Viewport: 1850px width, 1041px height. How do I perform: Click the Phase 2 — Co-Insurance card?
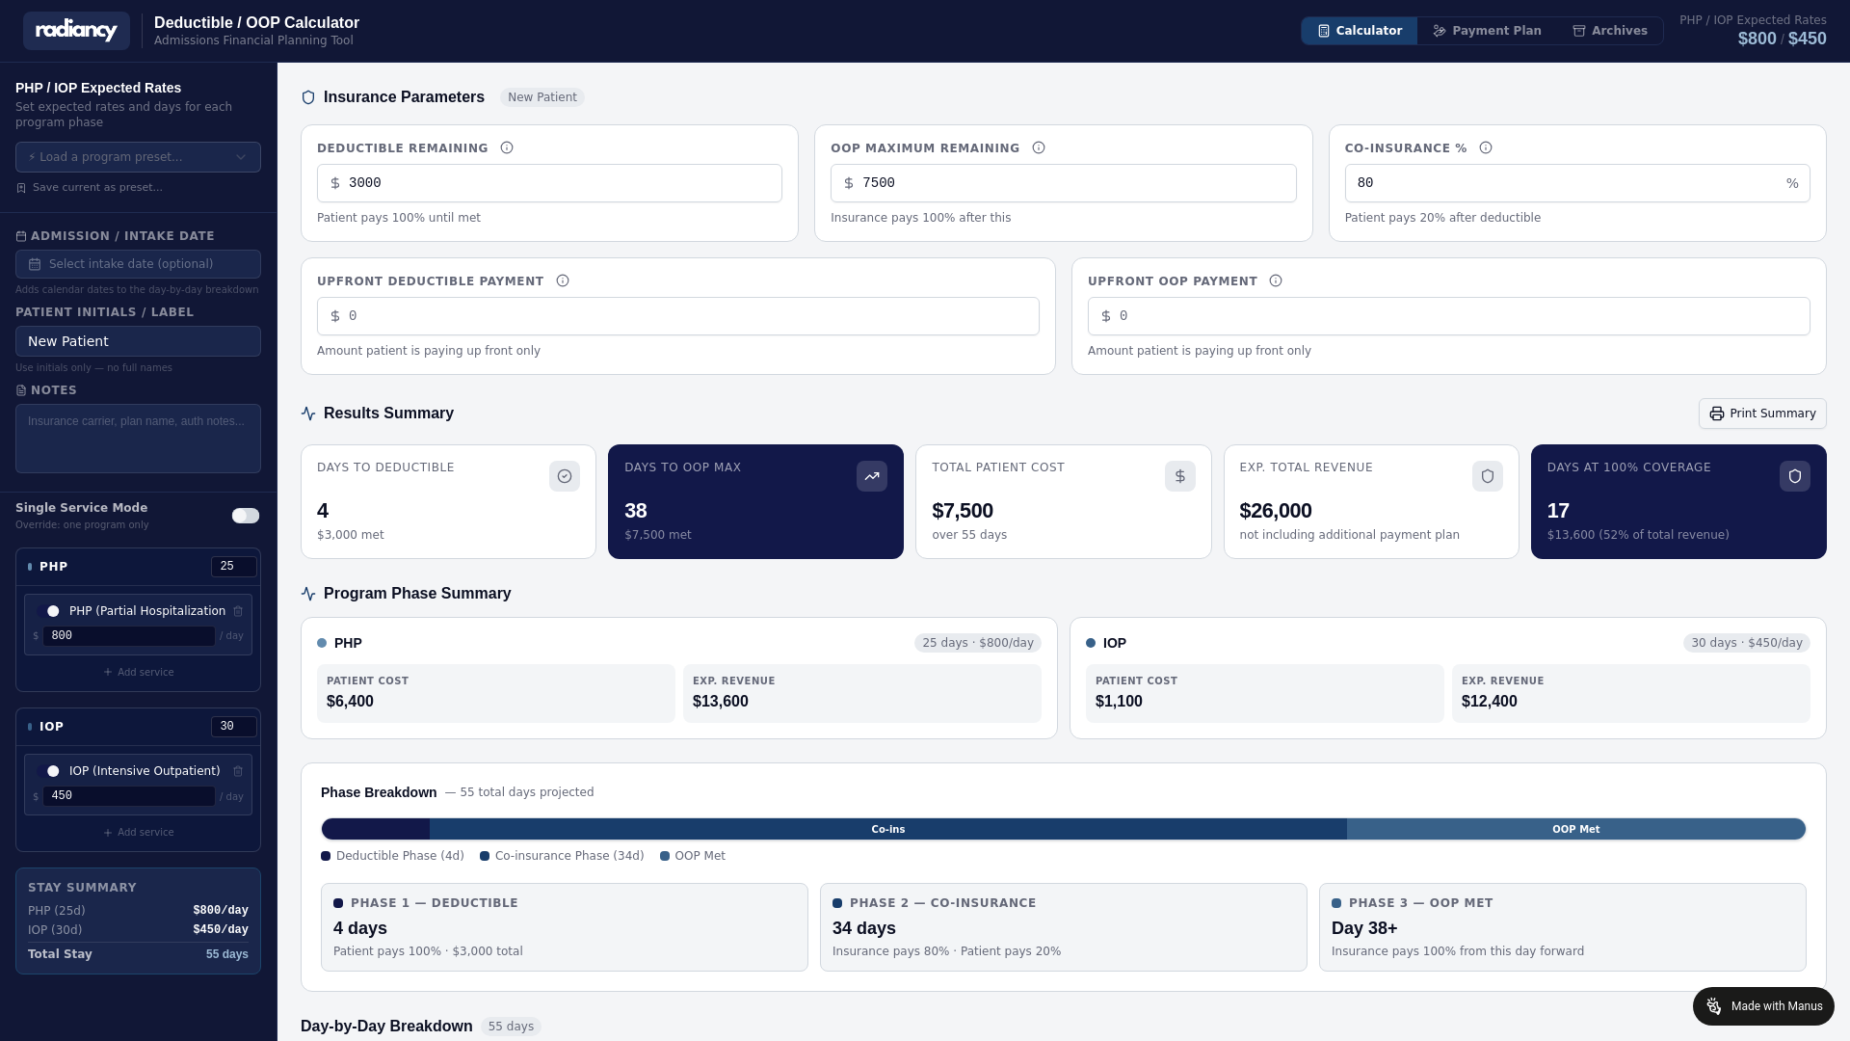tap(1064, 927)
